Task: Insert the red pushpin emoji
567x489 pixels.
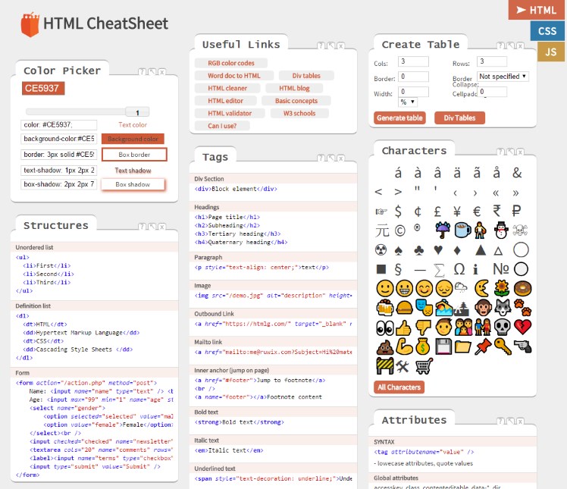Action: 483,347
